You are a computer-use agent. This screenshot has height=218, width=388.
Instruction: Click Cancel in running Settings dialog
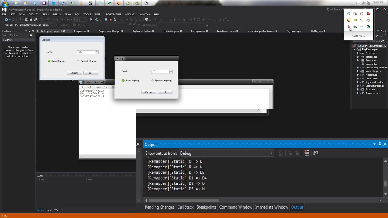click(149, 92)
